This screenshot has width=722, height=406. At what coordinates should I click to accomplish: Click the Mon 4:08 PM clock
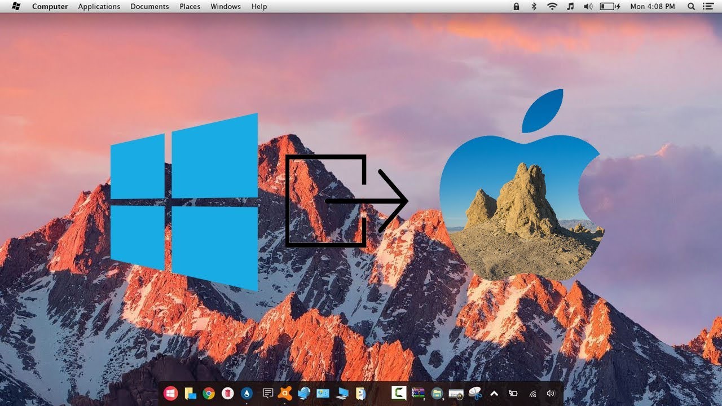(x=652, y=7)
